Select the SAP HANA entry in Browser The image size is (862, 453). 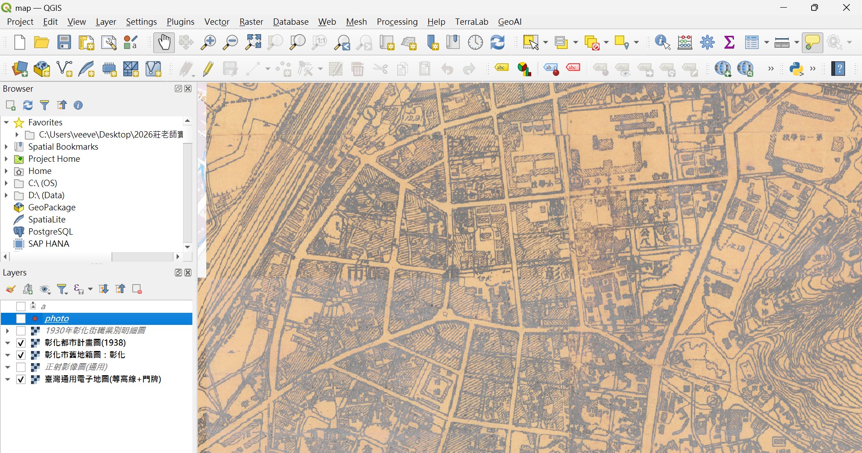click(49, 244)
